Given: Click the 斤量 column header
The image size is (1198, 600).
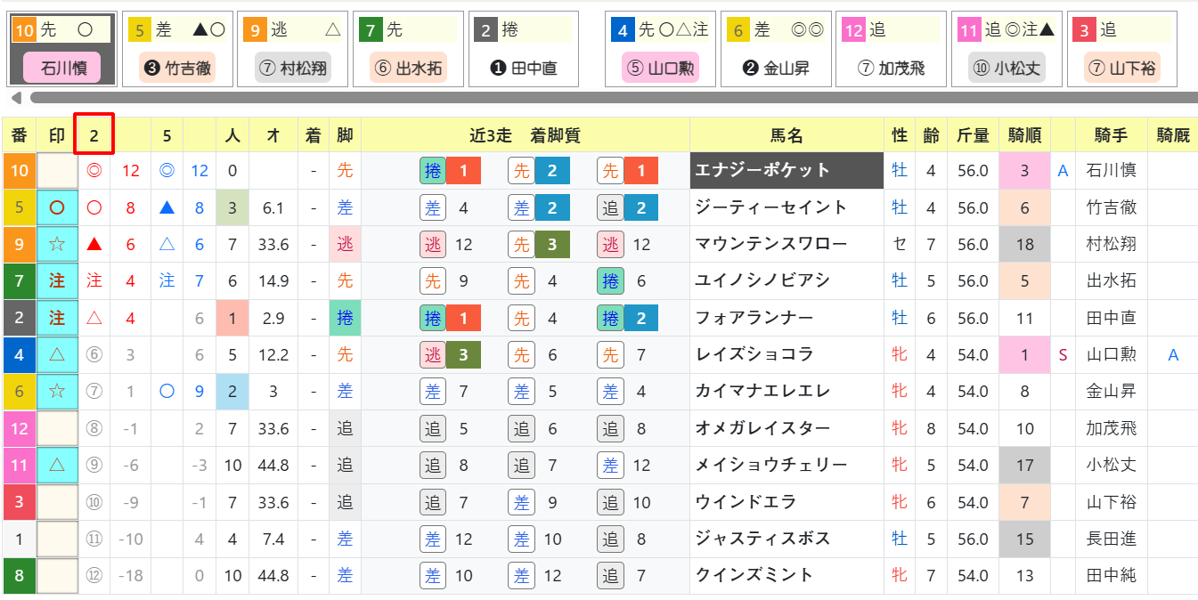Looking at the screenshot, I should pyautogui.click(x=973, y=136).
